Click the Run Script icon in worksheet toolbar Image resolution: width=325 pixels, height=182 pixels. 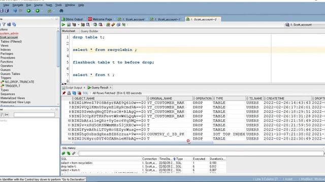69,25
